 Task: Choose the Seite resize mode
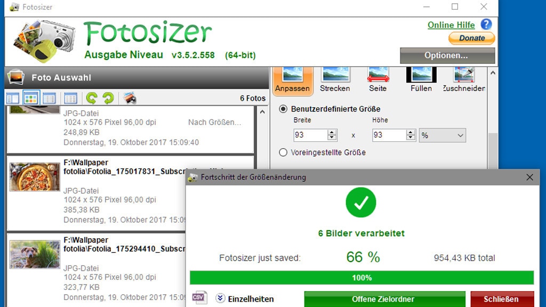pos(378,81)
